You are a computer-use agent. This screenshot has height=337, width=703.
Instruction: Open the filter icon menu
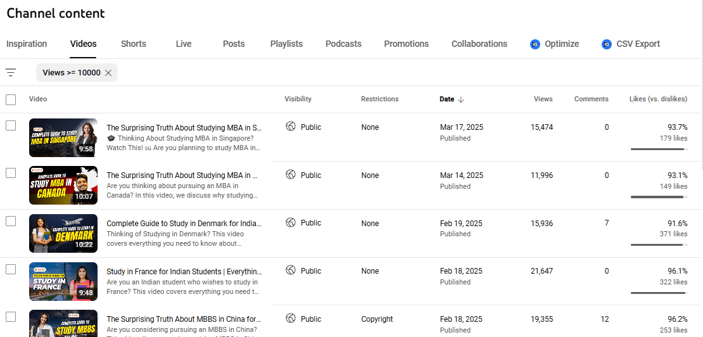pos(11,73)
